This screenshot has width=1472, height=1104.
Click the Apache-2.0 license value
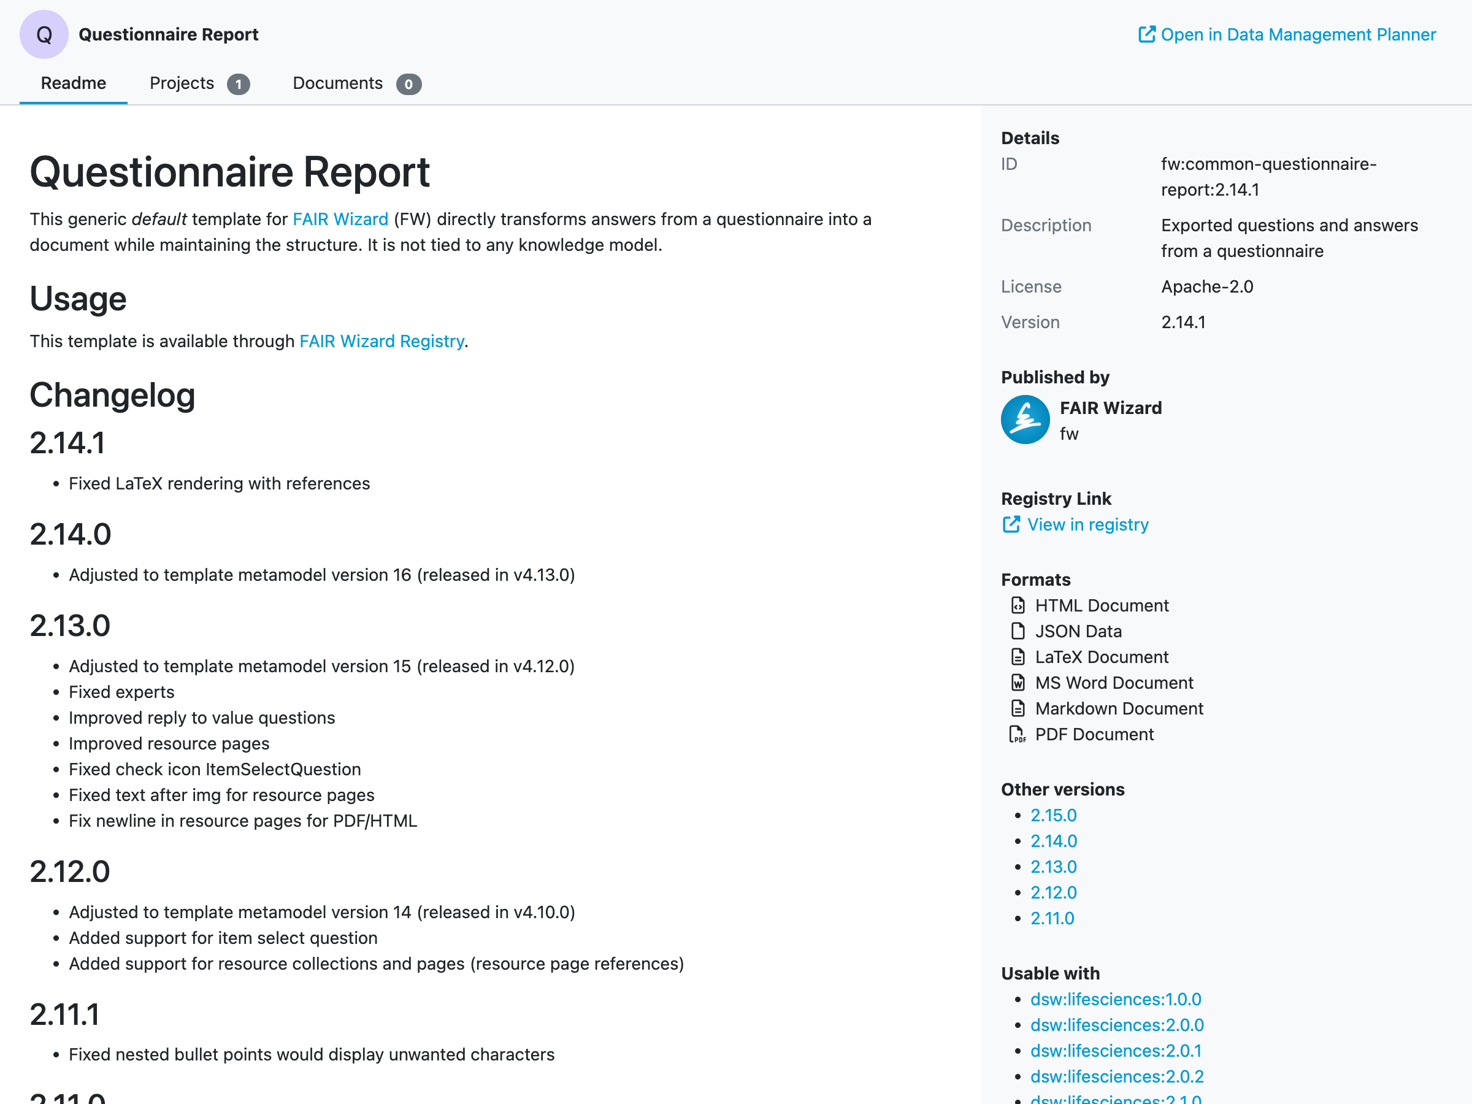1207,287
